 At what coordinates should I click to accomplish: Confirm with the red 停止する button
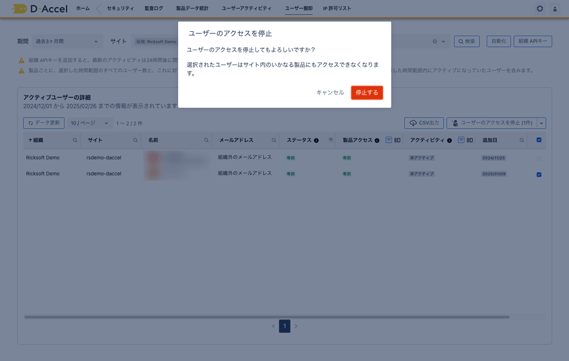coord(366,93)
